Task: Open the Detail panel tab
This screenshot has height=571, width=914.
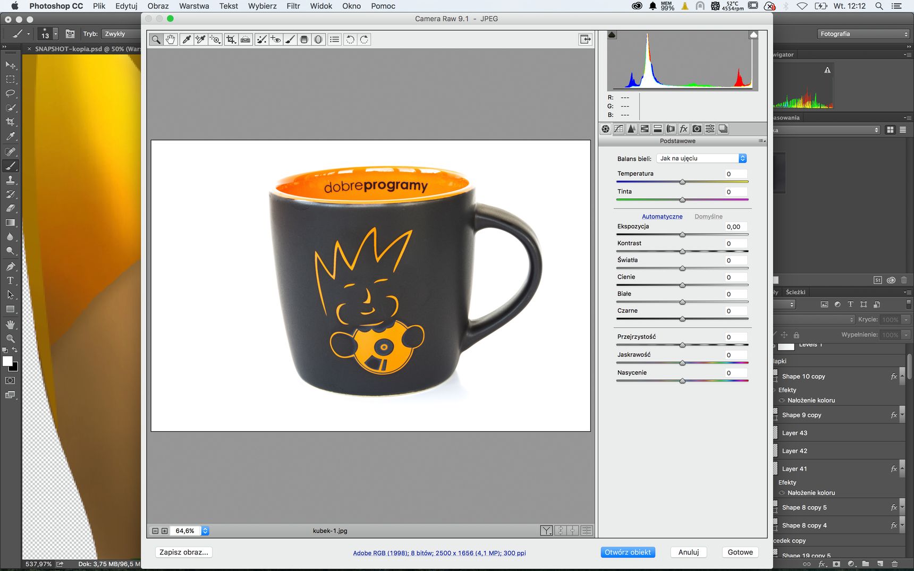Action: click(x=632, y=129)
